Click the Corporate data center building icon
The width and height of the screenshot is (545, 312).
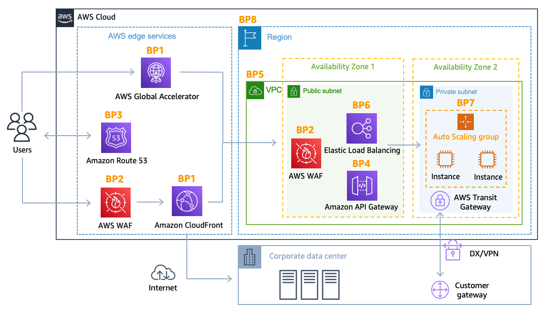[250, 257]
